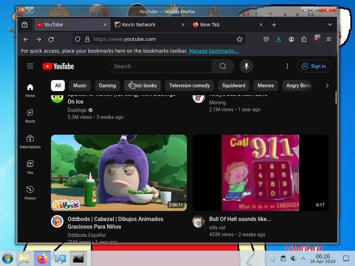
Task: Close the Kevin Network tab
Action: [x=183, y=25]
